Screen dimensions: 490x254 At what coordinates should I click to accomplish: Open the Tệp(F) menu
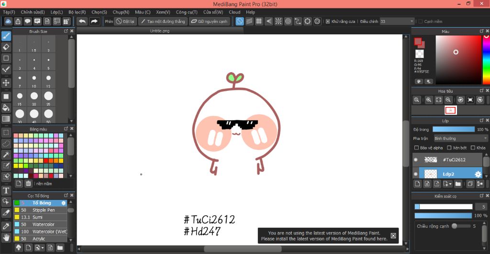9,12
